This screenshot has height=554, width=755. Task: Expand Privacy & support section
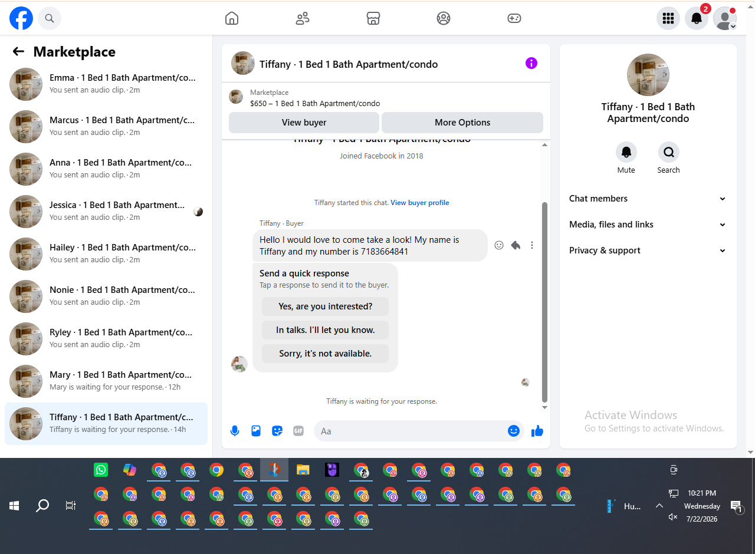(648, 250)
